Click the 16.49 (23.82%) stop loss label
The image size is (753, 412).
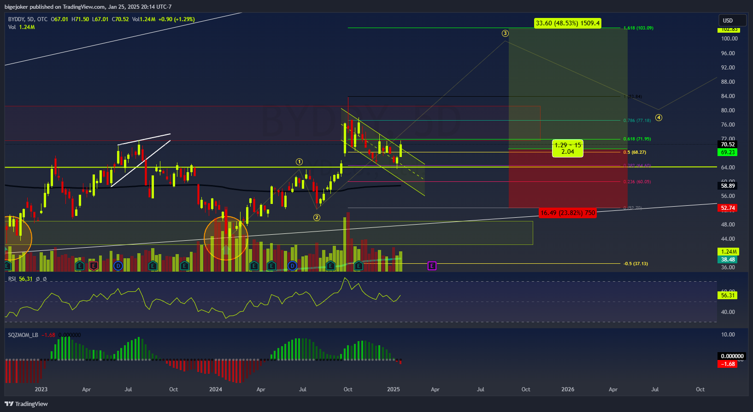[x=568, y=213]
